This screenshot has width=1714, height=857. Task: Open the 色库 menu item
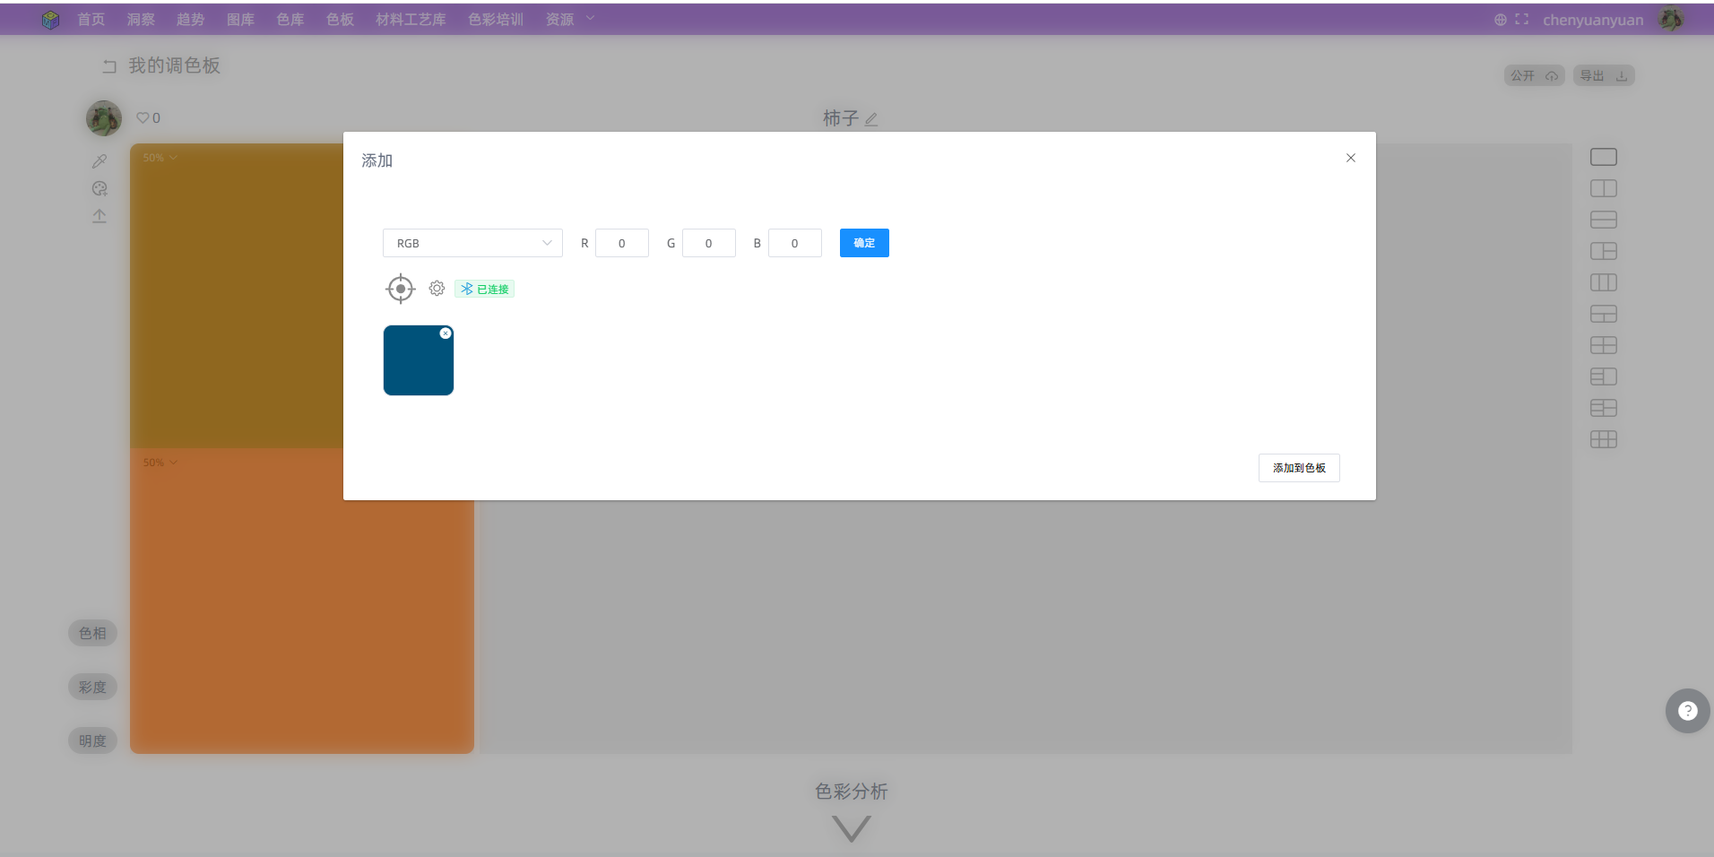coord(290,19)
